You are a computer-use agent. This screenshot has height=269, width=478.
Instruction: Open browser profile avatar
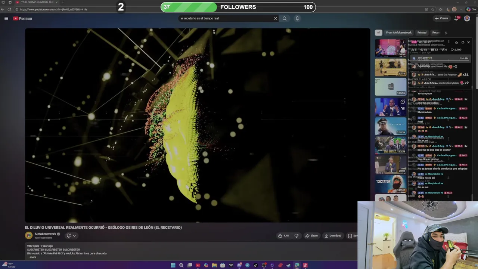[x=454, y=9]
